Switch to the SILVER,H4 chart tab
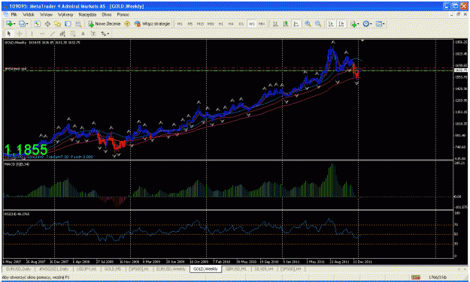 264,269
